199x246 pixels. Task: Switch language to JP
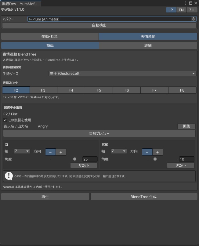(x=171, y=10)
